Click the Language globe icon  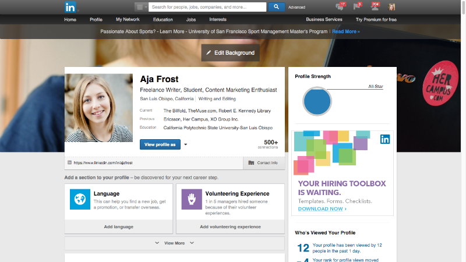coord(79,199)
